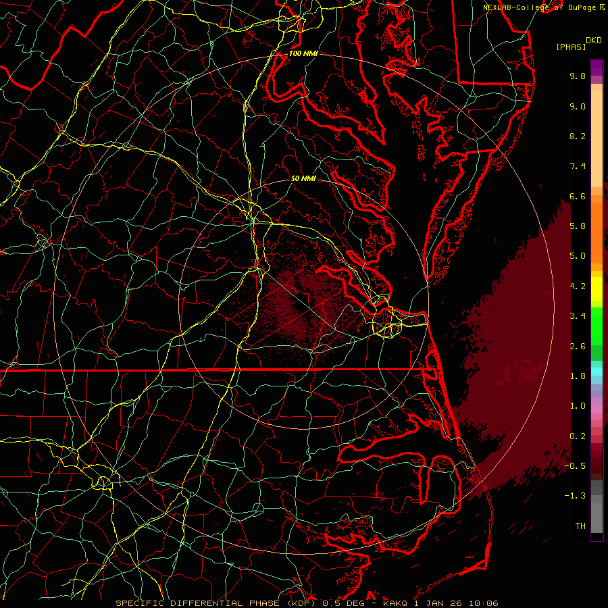Image resolution: width=608 pixels, height=608 pixels.
Task: Click the 0.2 legend value
Action: (x=578, y=436)
